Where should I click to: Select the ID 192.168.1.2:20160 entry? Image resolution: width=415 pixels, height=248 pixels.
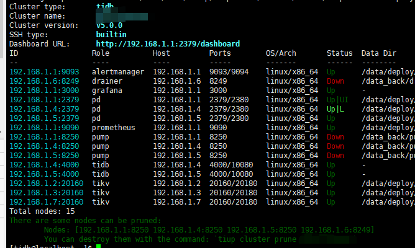click(47, 184)
